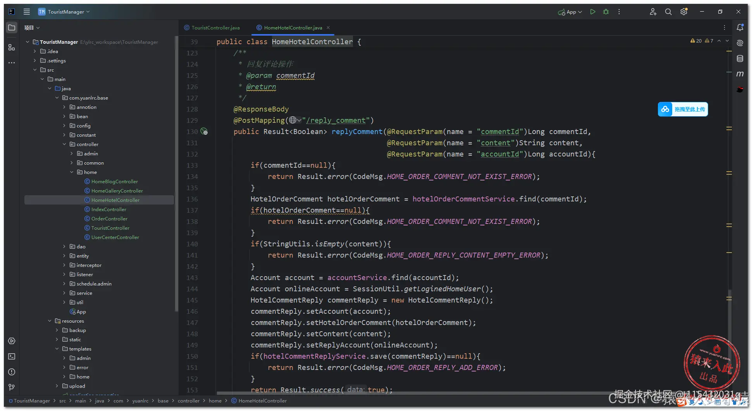
Task: Expand the .idea folder
Action: (35, 51)
